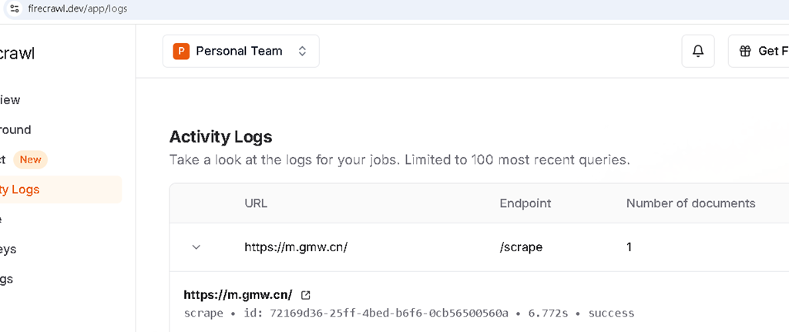Click the gift icon in the top bar
Screen dimensions: 789x332
[745, 51]
